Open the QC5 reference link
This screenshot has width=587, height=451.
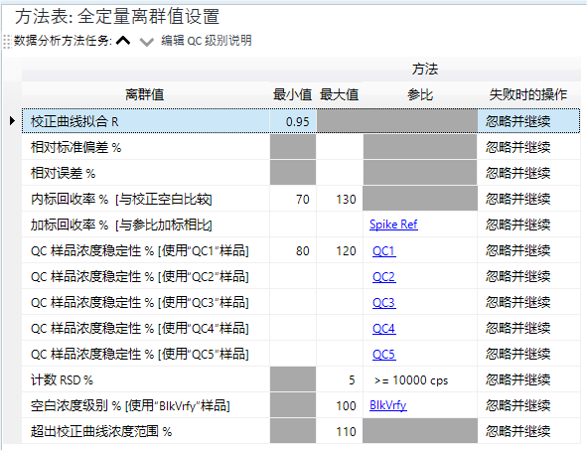tap(384, 354)
